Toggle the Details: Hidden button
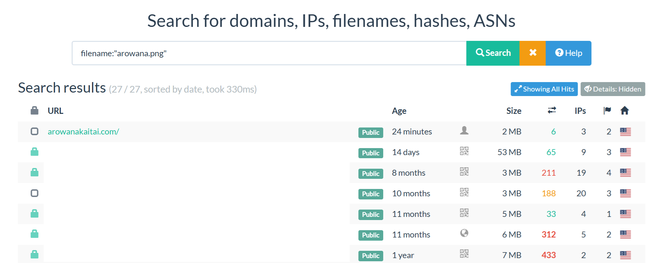The image size is (656, 263). (x=613, y=89)
